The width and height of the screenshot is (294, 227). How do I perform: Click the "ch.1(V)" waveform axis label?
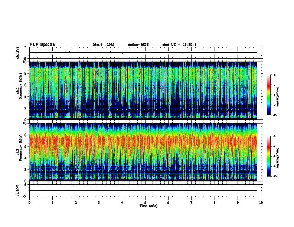(18, 53)
